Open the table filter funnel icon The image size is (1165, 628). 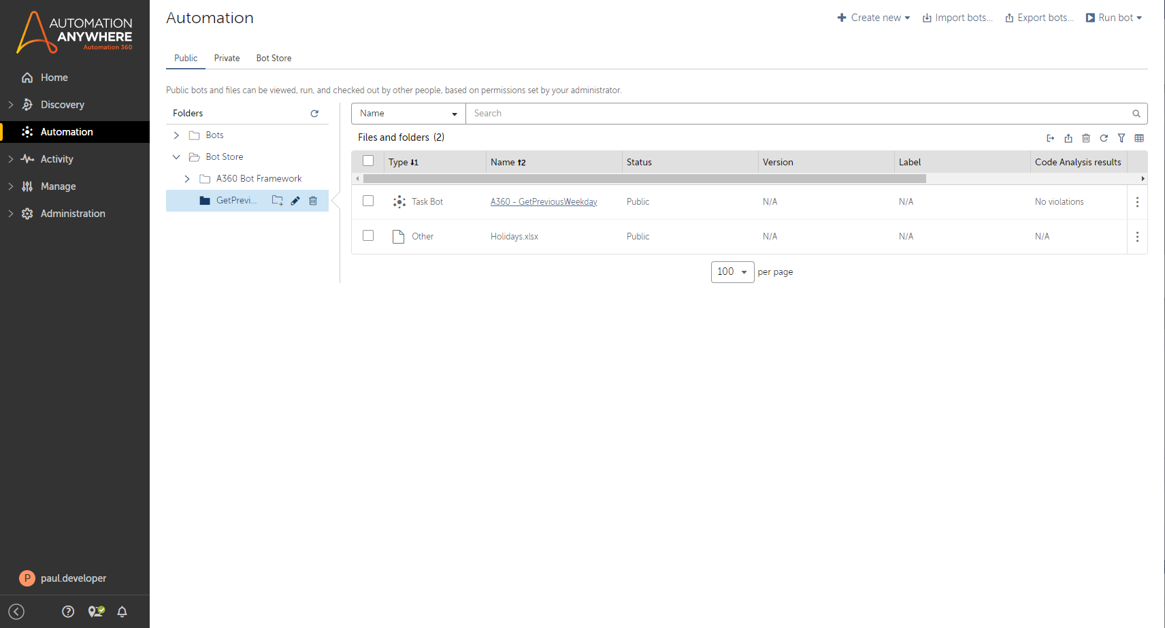[1121, 138]
